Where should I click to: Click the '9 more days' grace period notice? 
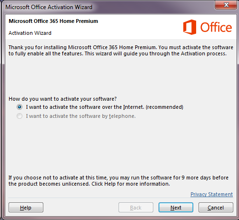[119, 181]
